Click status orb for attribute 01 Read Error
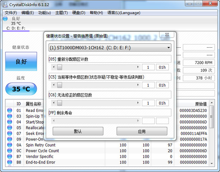The width and height of the screenshot is (220, 172). 10,110
